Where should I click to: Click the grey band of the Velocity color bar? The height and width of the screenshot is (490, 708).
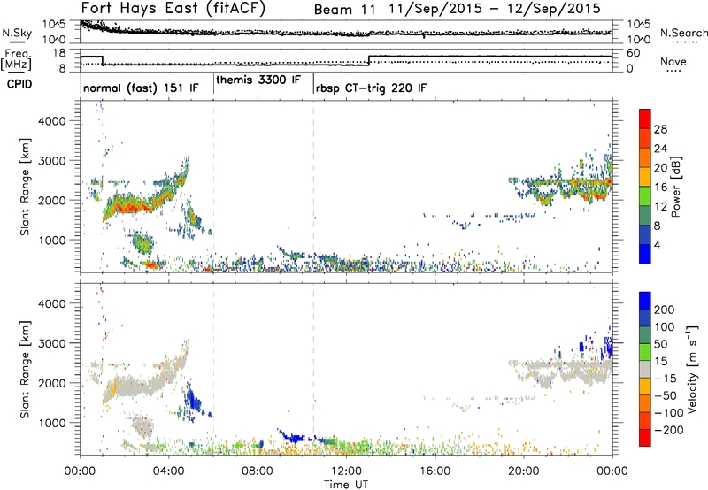coord(645,370)
